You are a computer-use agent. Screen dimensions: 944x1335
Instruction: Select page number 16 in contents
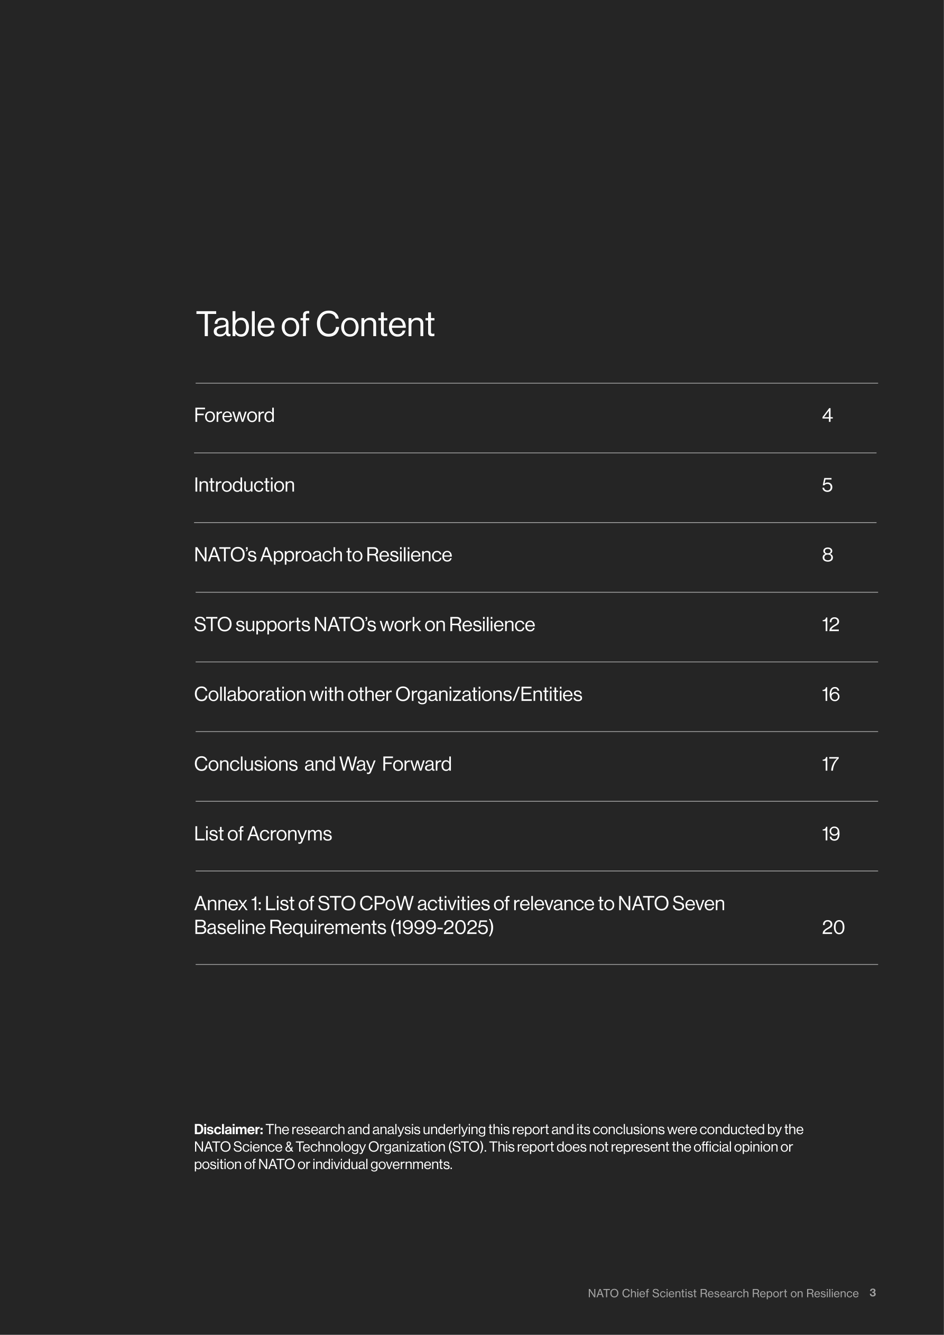coord(830,694)
